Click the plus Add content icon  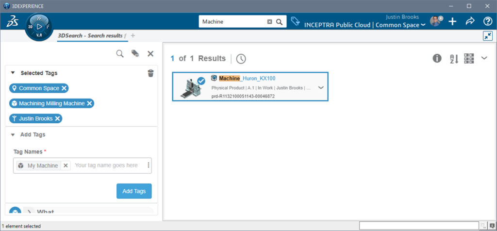tap(452, 21)
